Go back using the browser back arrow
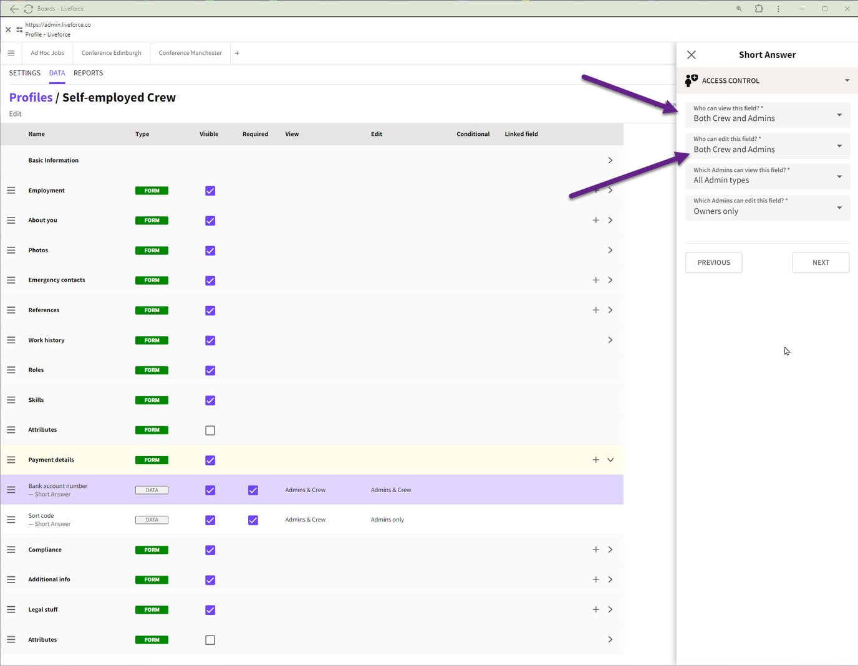This screenshot has height=666, width=858. click(14, 9)
